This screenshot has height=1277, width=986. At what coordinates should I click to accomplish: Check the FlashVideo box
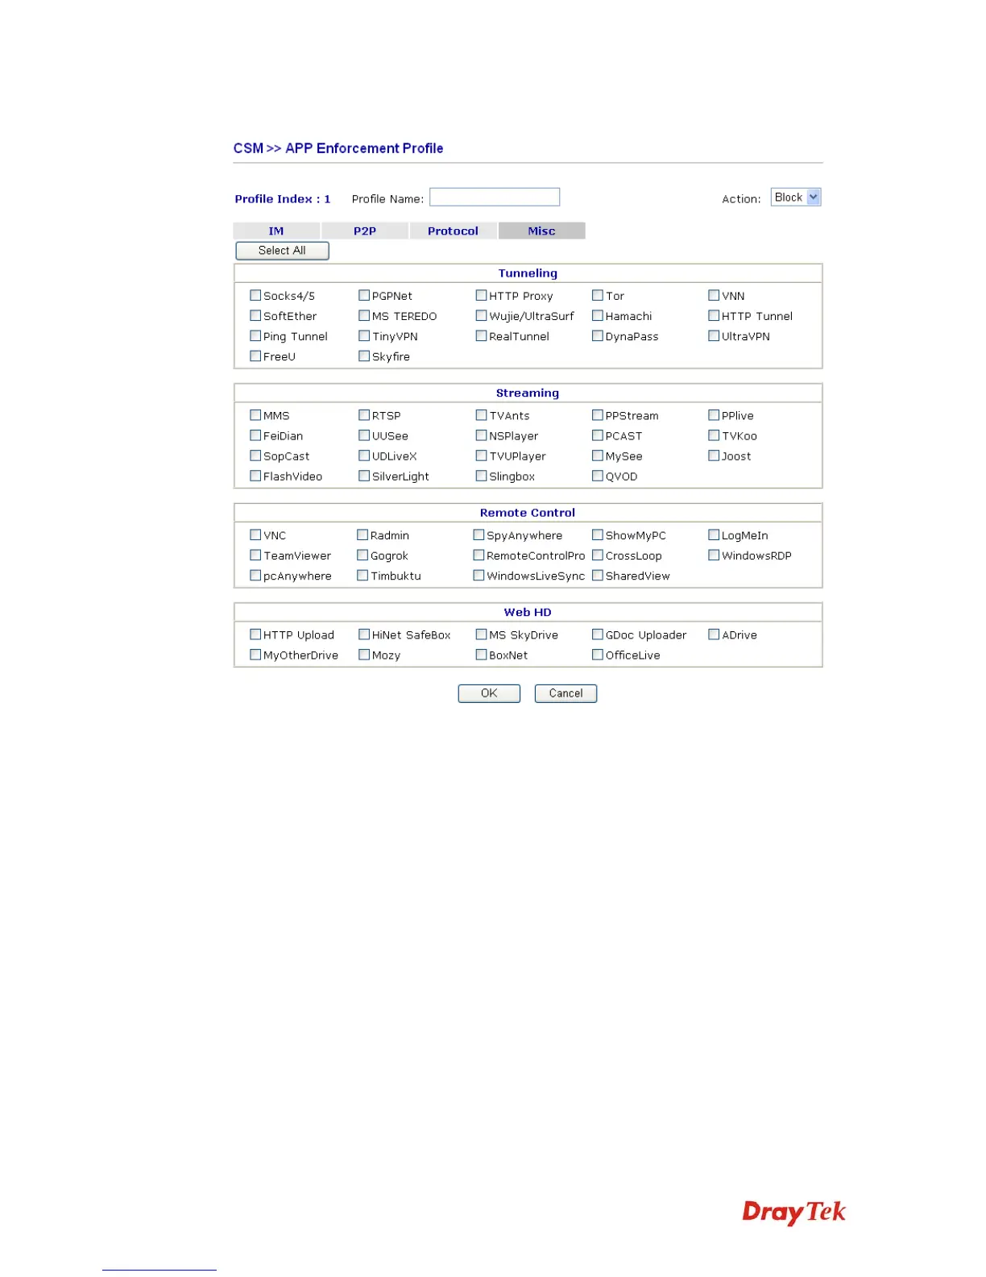point(255,476)
